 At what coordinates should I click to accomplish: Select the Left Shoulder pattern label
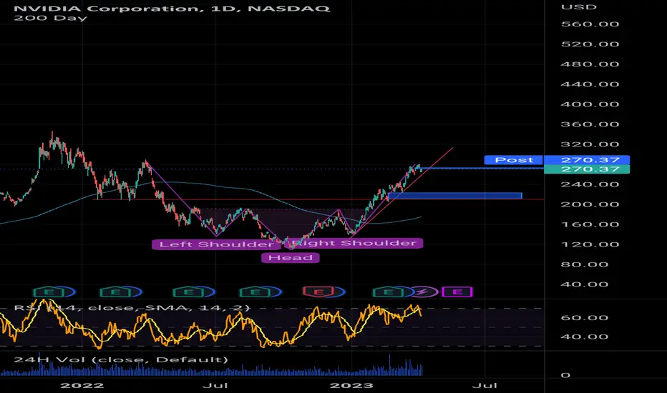tap(216, 244)
